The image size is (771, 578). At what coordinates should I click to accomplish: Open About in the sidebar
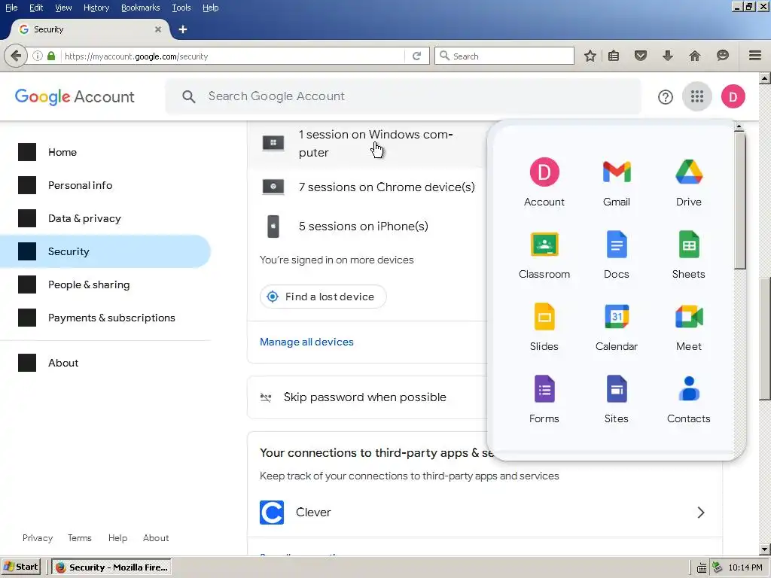105,363
